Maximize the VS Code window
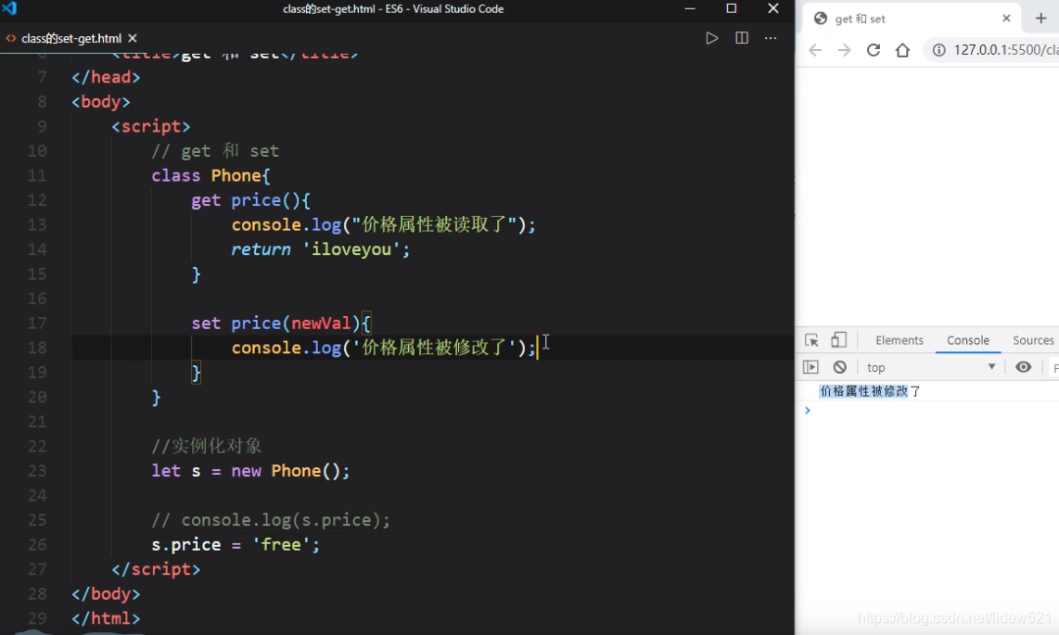Image resolution: width=1059 pixels, height=635 pixels. pos(732,8)
